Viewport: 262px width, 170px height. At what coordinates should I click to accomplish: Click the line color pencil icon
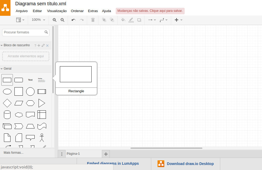point(131,20)
